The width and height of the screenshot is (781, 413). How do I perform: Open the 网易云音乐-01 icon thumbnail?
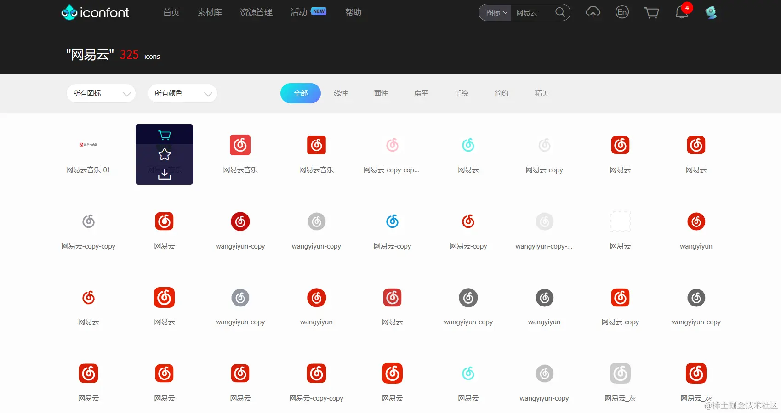pyautogui.click(x=88, y=145)
